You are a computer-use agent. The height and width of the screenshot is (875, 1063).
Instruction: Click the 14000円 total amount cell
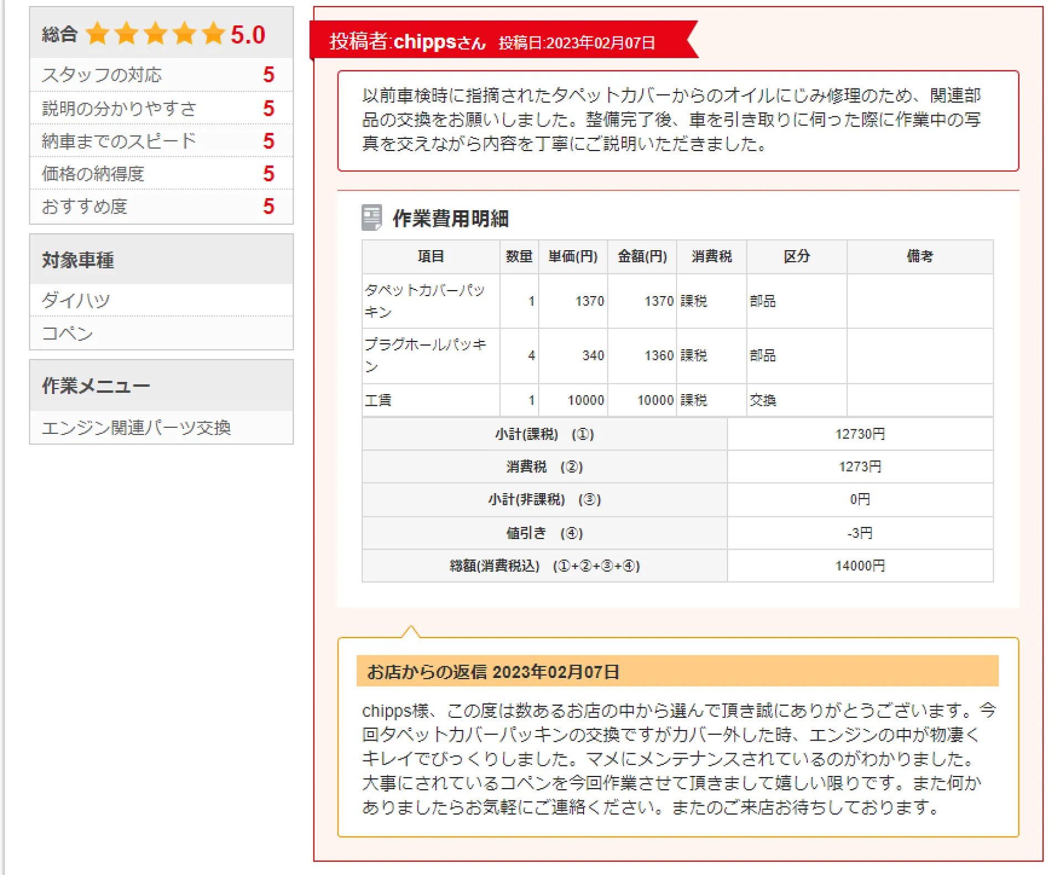(x=859, y=566)
